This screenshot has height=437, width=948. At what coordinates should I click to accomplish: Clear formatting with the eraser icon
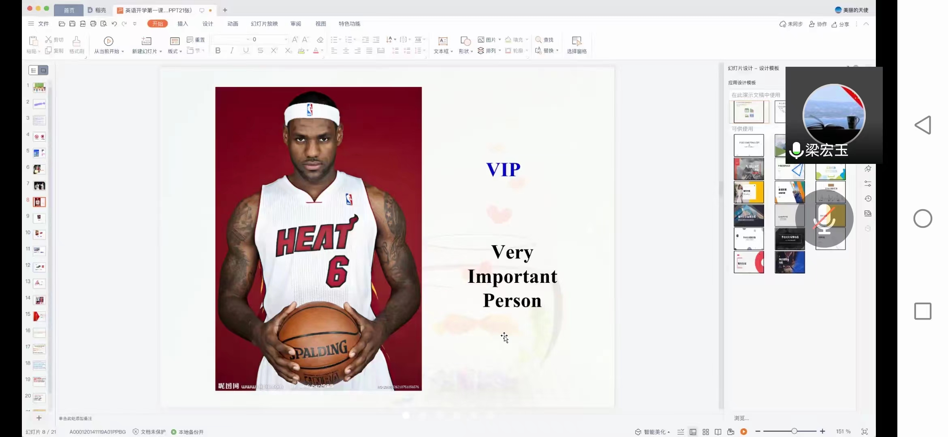[x=320, y=40]
